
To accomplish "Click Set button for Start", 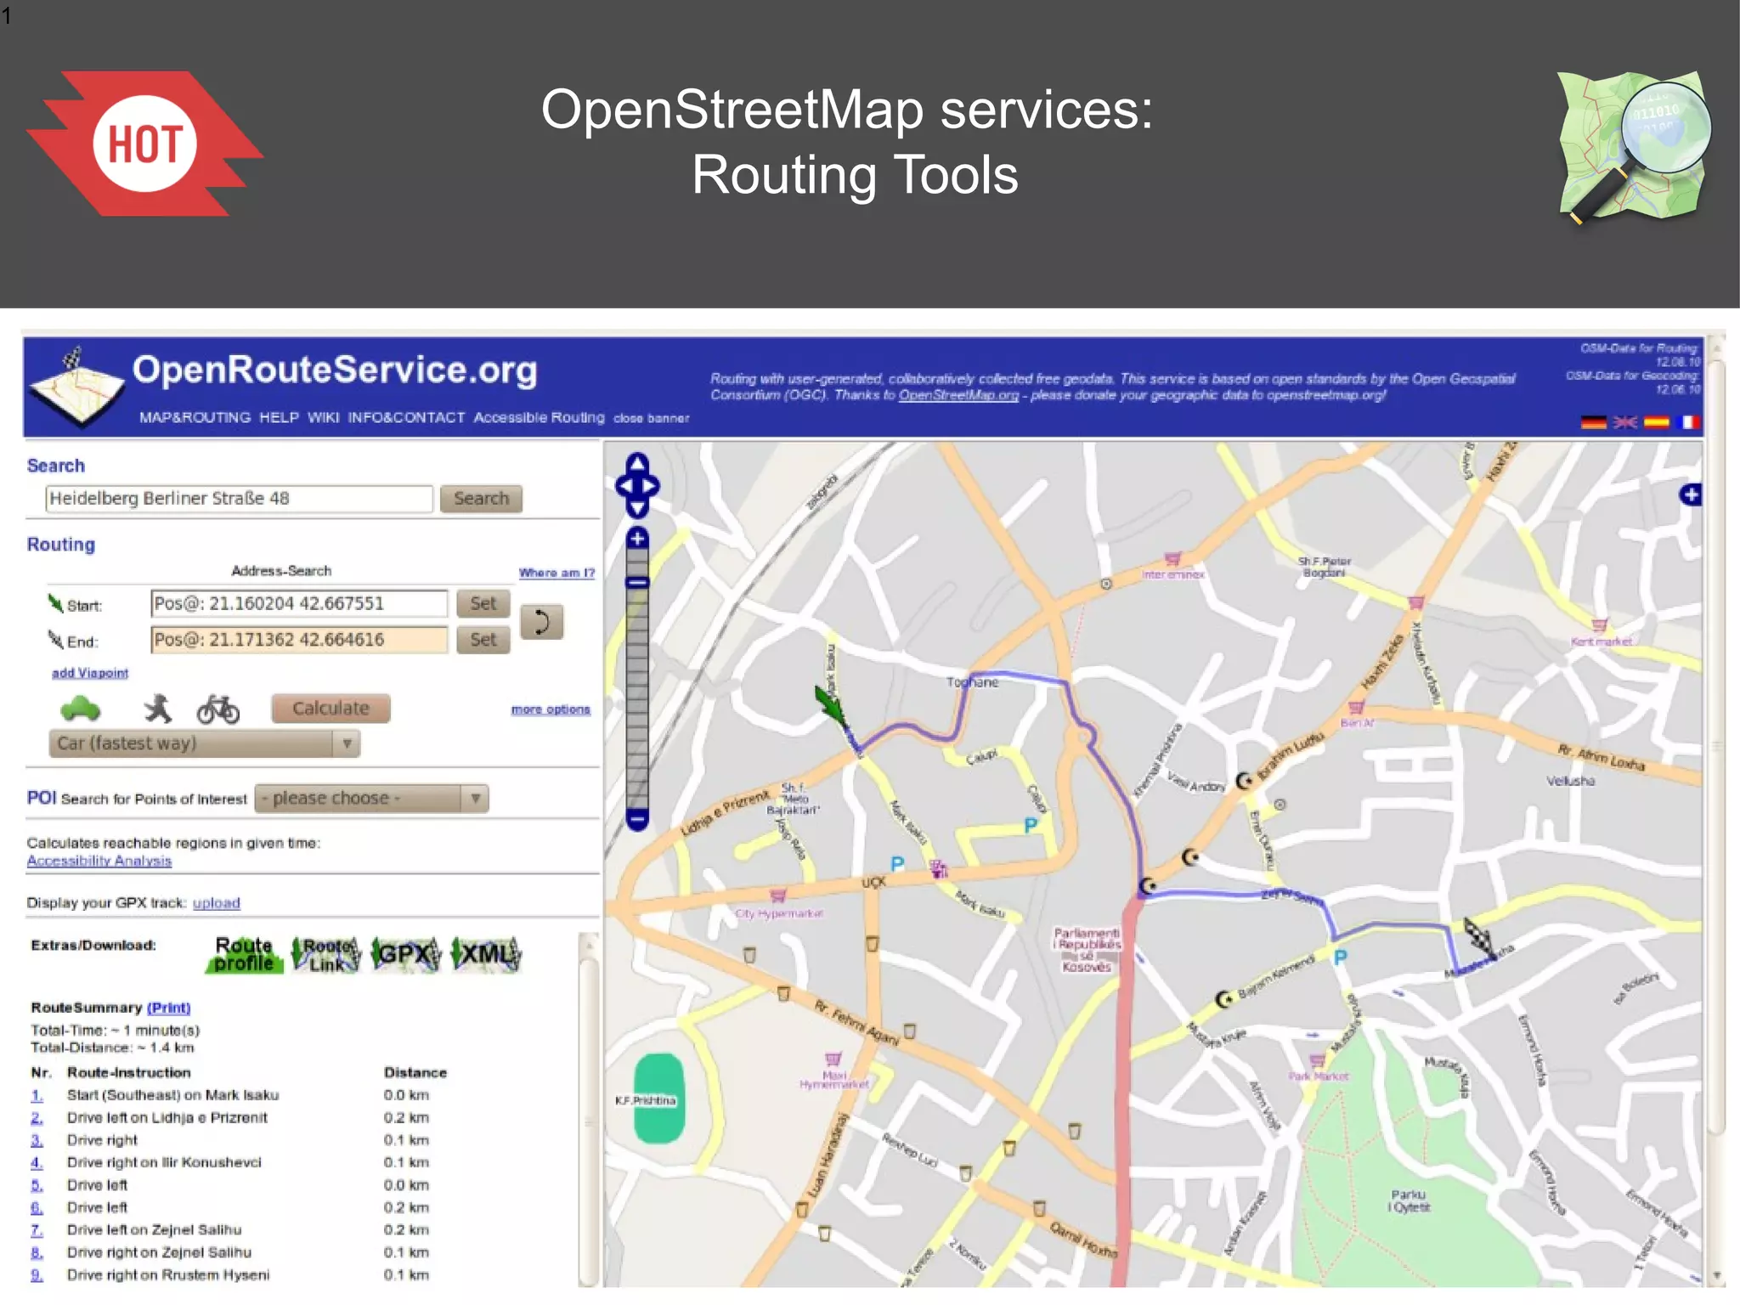I will coord(483,603).
